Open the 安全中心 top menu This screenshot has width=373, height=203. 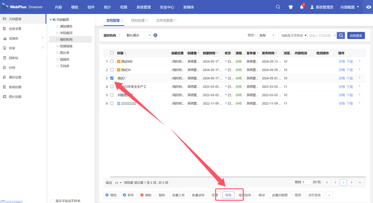(167, 7)
